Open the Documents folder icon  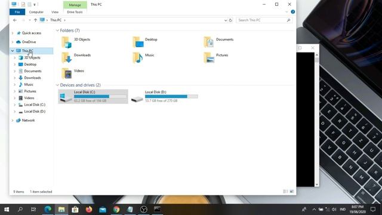tap(208, 42)
